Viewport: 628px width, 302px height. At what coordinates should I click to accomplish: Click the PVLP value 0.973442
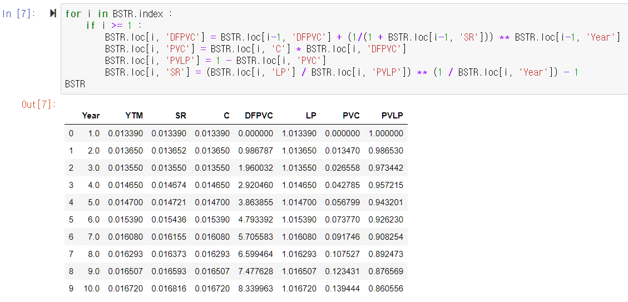click(x=385, y=168)
